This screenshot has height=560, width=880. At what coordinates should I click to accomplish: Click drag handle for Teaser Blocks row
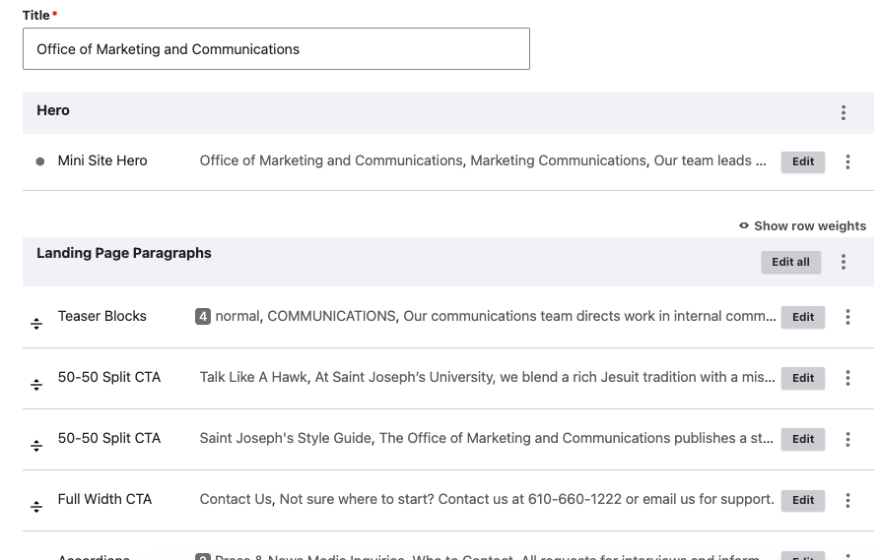coord(36,324)
